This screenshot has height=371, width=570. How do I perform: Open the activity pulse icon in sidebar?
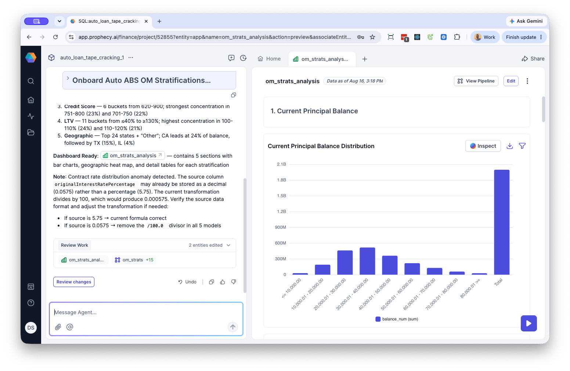[31, 116]
